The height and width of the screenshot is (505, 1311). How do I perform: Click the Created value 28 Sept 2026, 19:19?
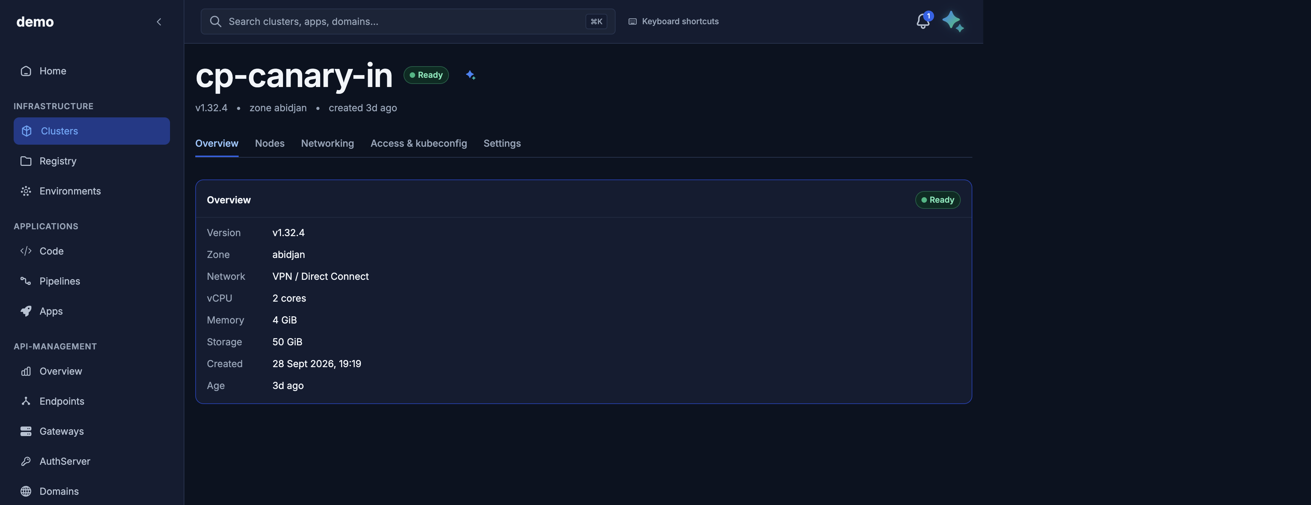coord(316,364)
